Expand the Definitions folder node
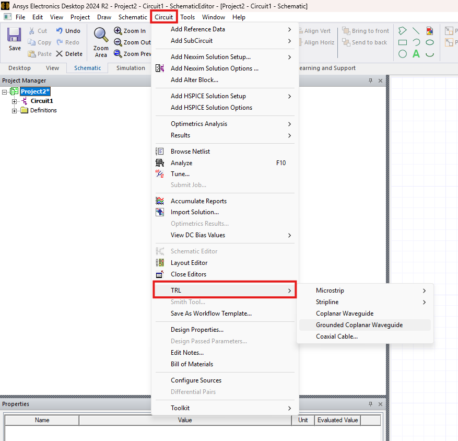The width and height of the screenshot is (458, 441). [x=15, y=110]
